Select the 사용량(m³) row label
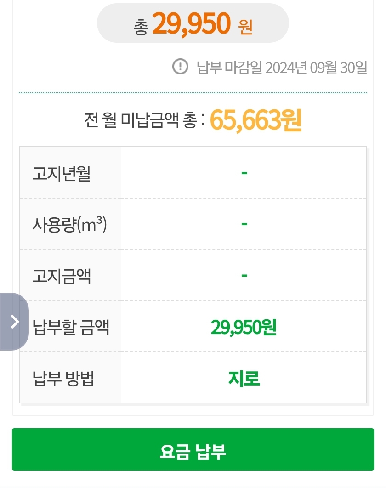 (x=69, y=225)
